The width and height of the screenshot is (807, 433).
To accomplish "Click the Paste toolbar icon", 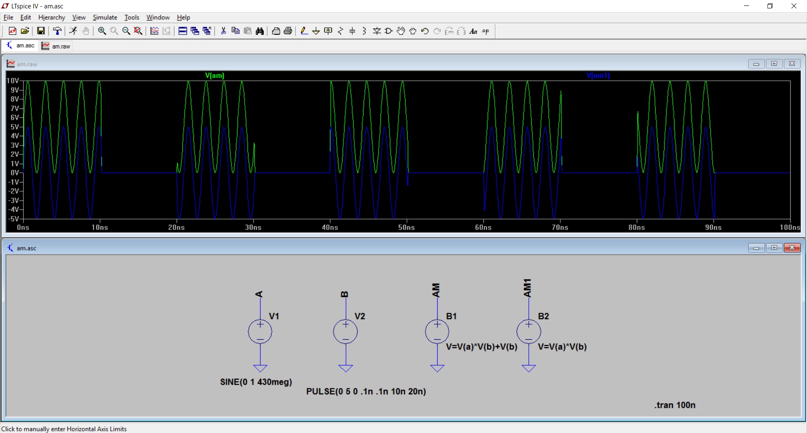I will coord(248,31).
